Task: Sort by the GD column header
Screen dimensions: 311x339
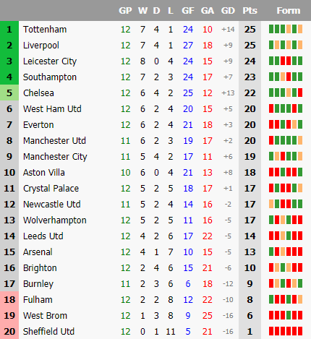Action: (x=228, y=11)
